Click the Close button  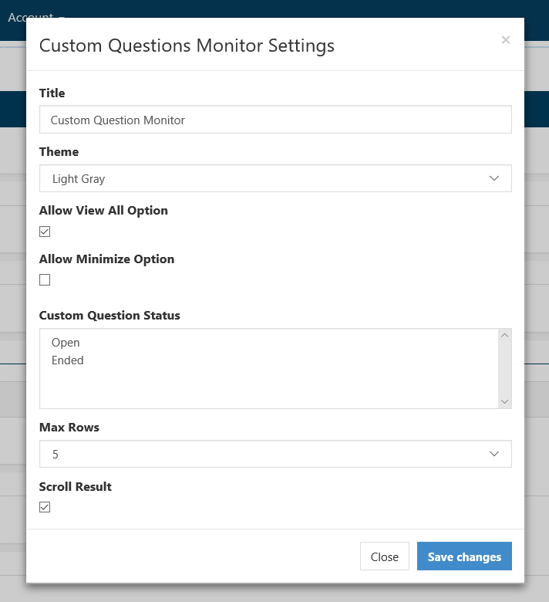click(385, 556)
